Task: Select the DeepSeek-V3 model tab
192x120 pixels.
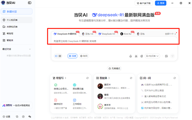Action: (107, 34)
